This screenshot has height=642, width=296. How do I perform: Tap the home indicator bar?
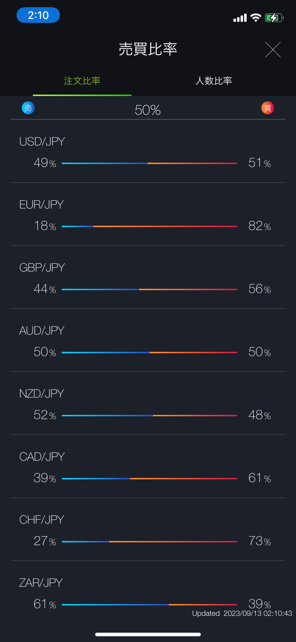point(148,634)
